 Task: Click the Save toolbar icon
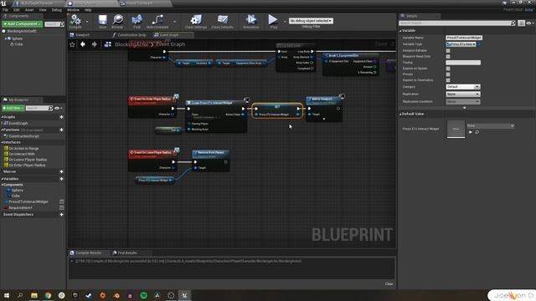tap(102, 21)
